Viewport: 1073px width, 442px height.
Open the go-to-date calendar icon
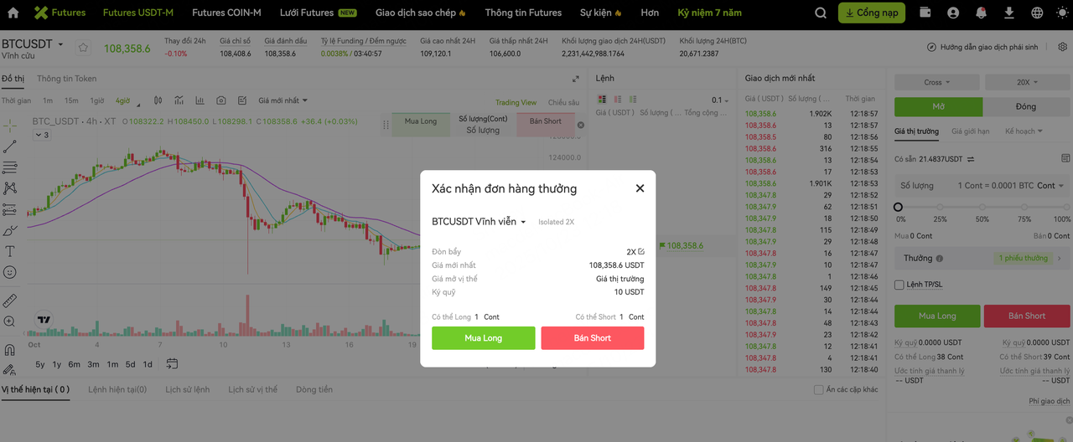(172, 363)
